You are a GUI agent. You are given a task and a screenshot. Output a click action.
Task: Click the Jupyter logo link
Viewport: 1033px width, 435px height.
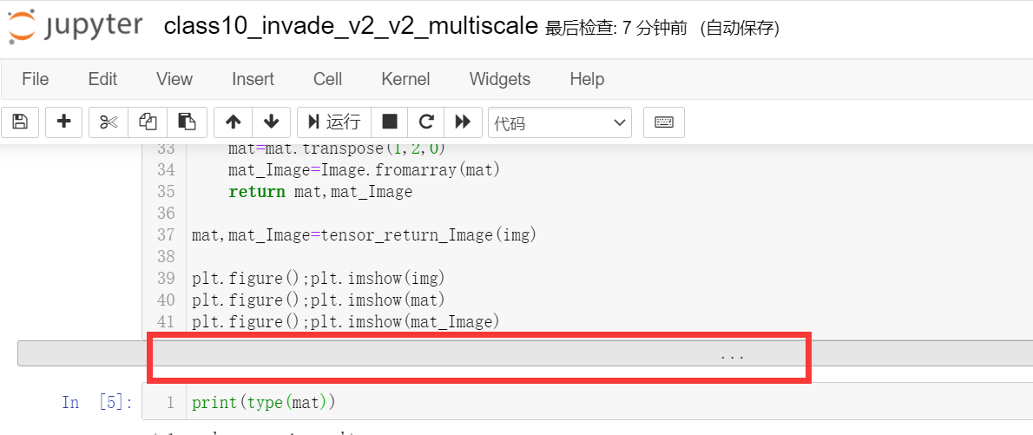click(x=75, y=26)
